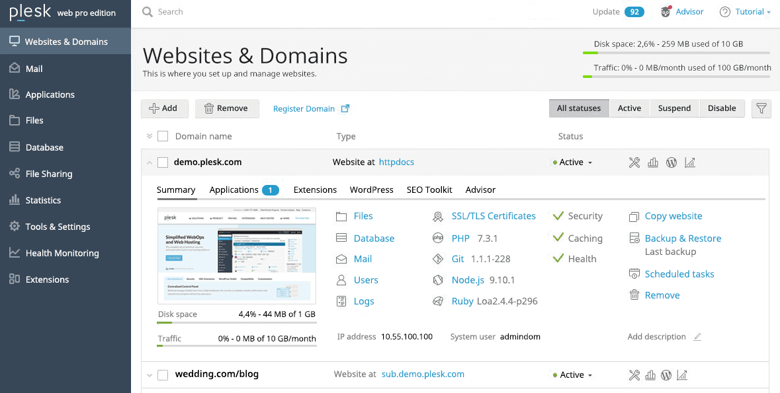Screen dimensions: 780x393
Task: Filter domains by Suspend status
Action: click(675, 108)
